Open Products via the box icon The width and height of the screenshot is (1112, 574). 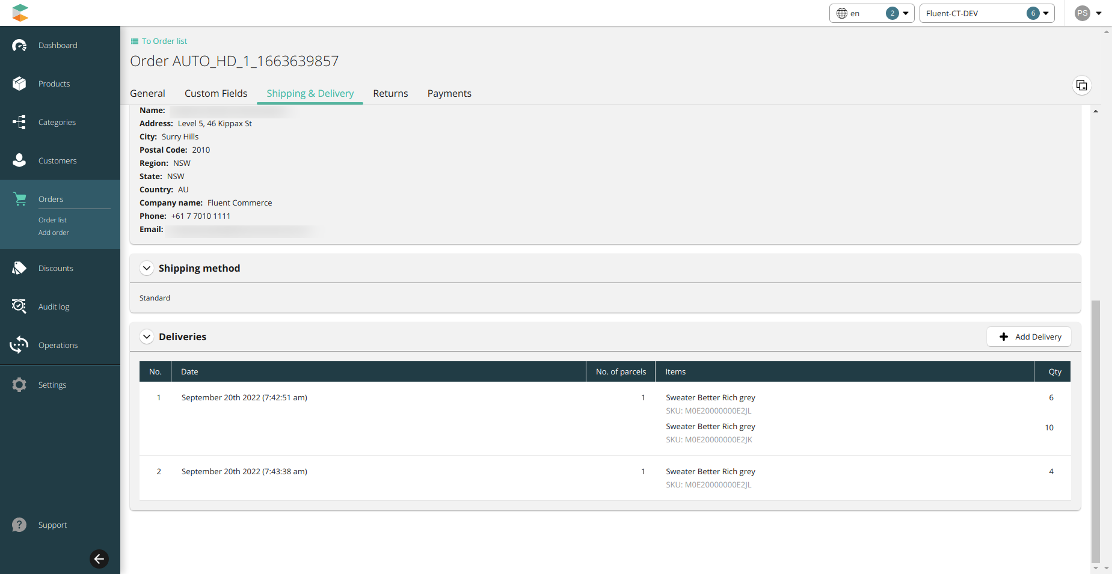tap(19, 84)
